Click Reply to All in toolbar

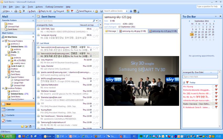(x=44, y=11)
